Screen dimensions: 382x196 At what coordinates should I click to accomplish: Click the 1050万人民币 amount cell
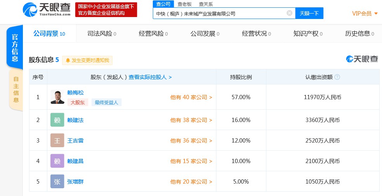click(x=323, y=182)
